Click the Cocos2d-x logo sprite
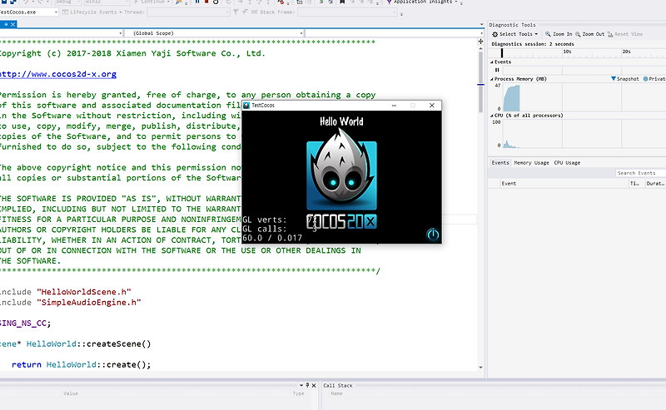Viewport: 666px width, 410px height. pyautogui.click(x=341, y=178)
